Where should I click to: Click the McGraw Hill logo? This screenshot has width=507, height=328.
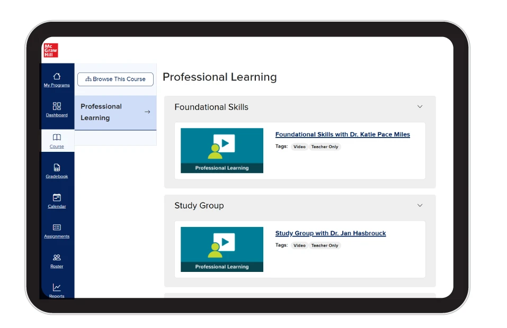50,50
